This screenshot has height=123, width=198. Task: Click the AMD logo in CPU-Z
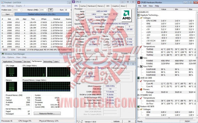[x=127, y=16]
